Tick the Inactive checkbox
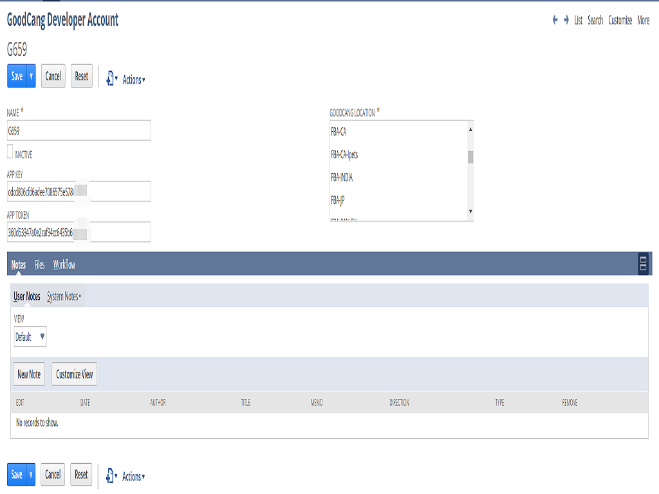 pos(10,151)
